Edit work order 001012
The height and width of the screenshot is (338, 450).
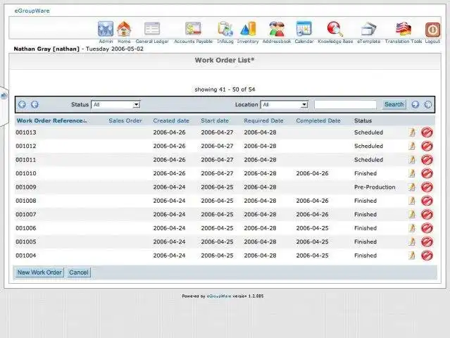click(x=412, y=146)
